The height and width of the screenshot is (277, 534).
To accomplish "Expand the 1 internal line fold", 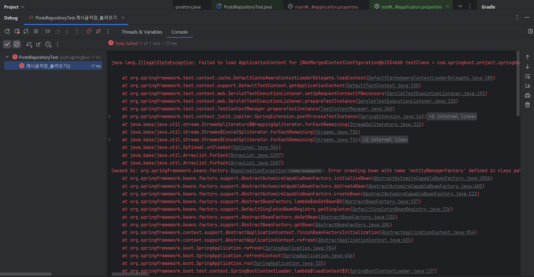I will click(385, 140).
